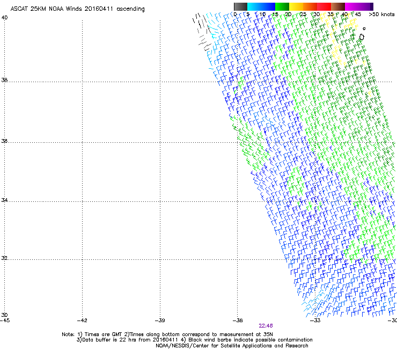Screen dimensions: 397x349
Task: Click the "-33" longitude axis label
Action: [x=315, y=321]
